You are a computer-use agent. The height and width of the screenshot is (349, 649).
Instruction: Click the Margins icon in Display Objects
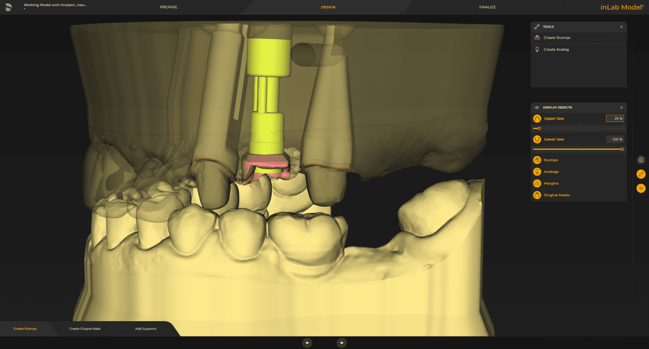pos(536,183)
